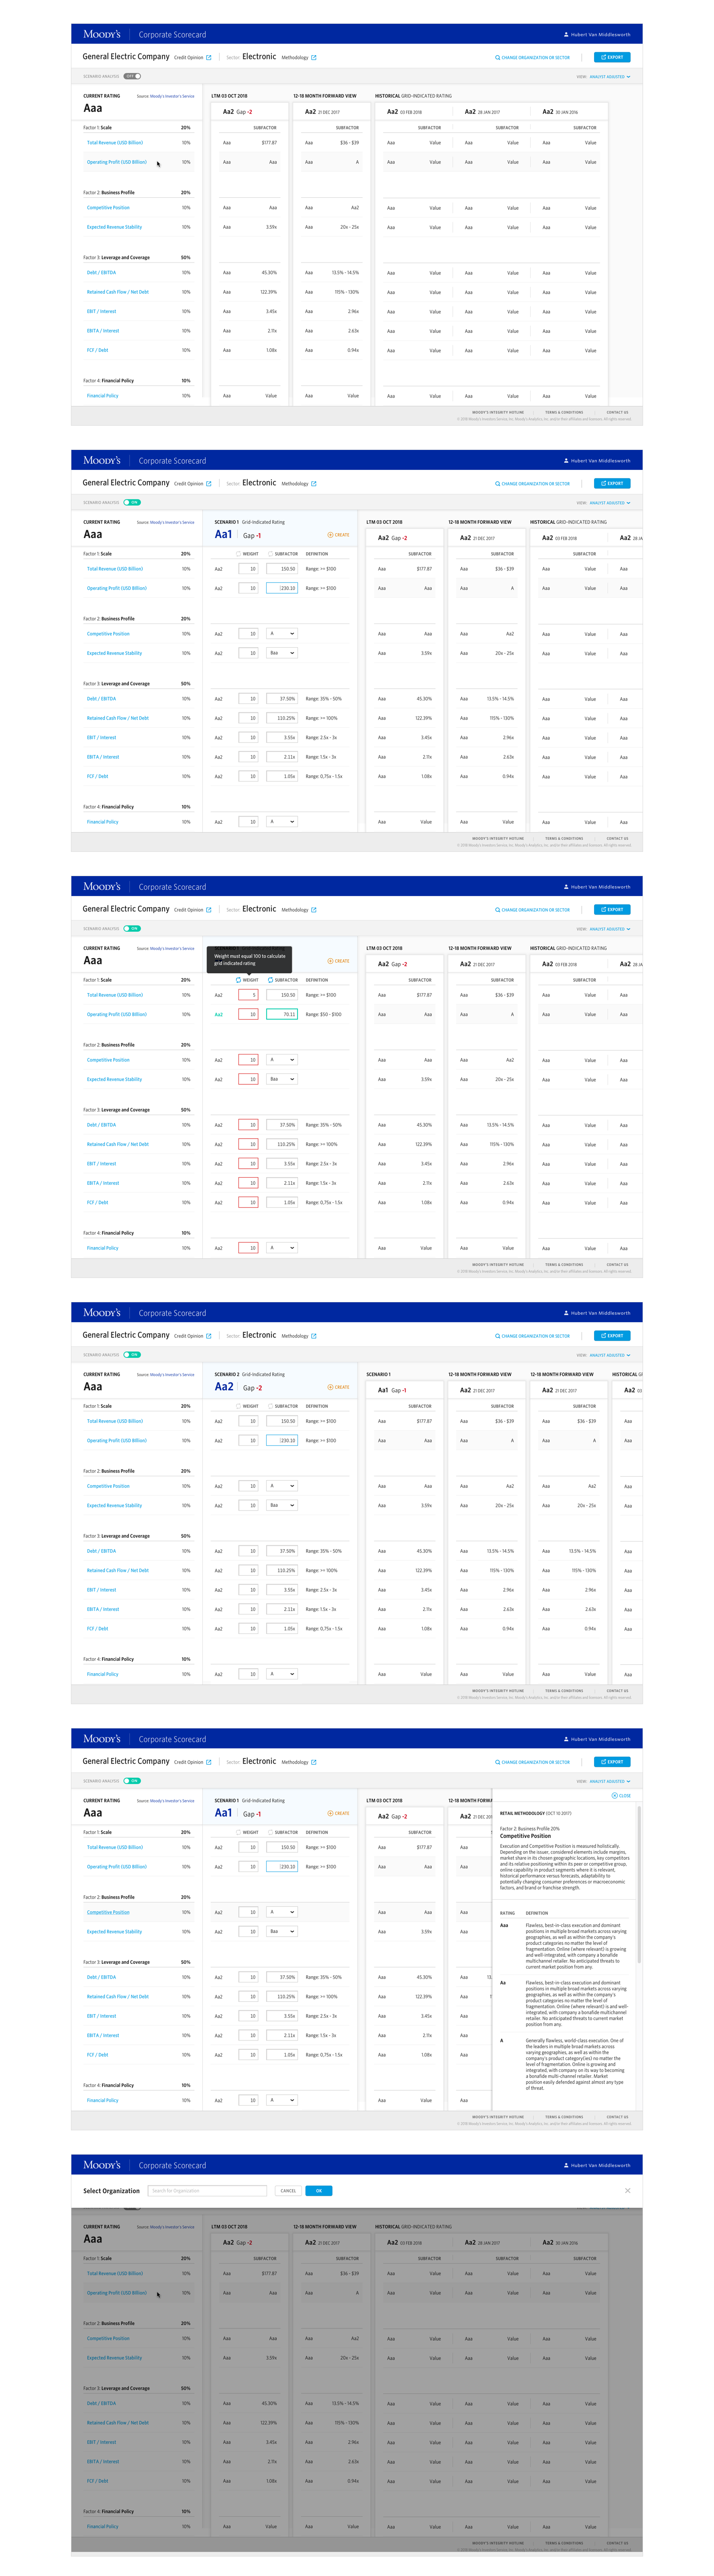
Task: Click Debt / EBITDA link on Scenario 2 screen
Action: pos(101,1551)
